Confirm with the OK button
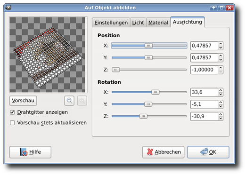246x175 pixels. point(208,152)
